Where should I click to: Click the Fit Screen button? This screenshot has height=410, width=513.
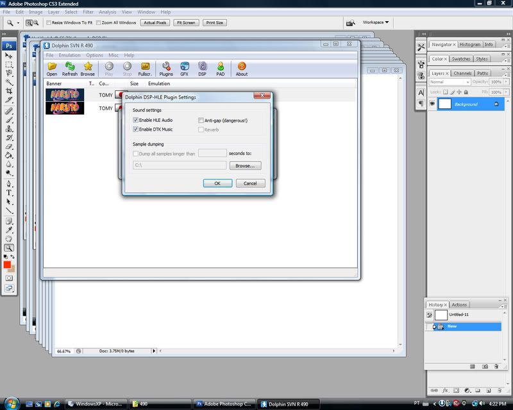click(186, 22)
